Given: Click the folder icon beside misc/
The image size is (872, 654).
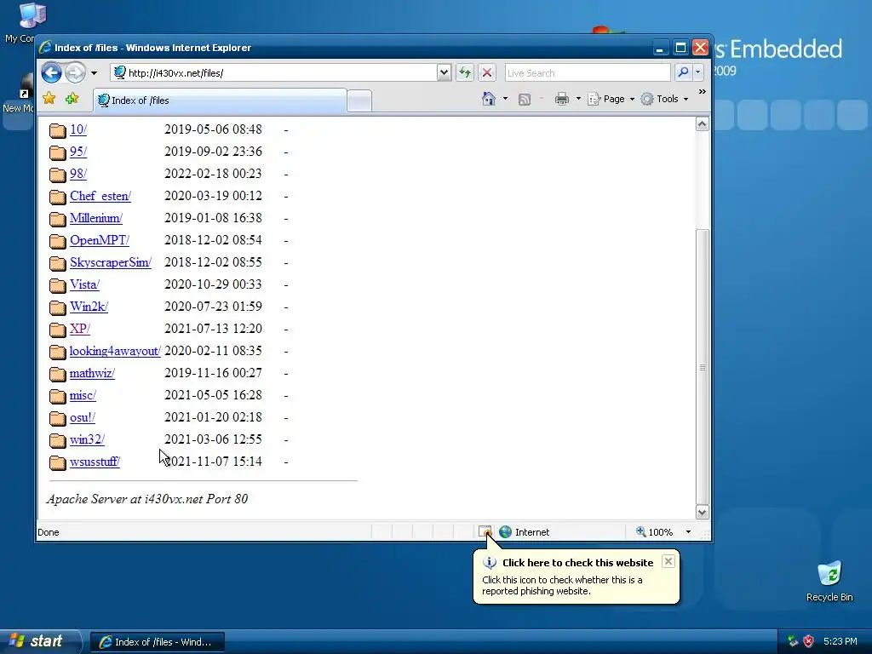Looking at the screenshot, I should point(57,396).
